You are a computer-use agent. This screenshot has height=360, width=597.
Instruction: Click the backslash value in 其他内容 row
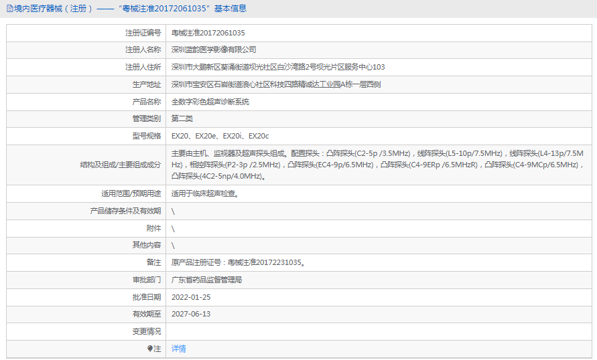[x=173, y=246]
